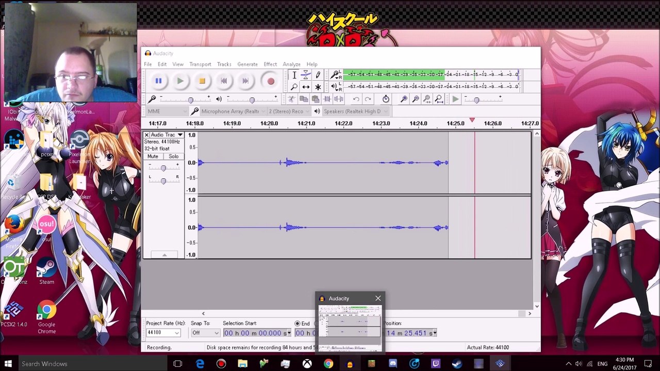Select the Draw (pencil) tool
Viewport: 660px width, 371px height.
point(318,75)
